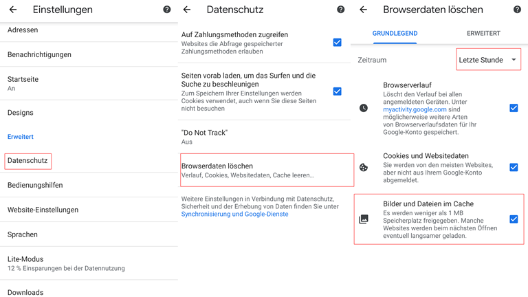Open Synchronisierung und Google-Dienste link
528x297 pixels.
(x=234, y=214)
